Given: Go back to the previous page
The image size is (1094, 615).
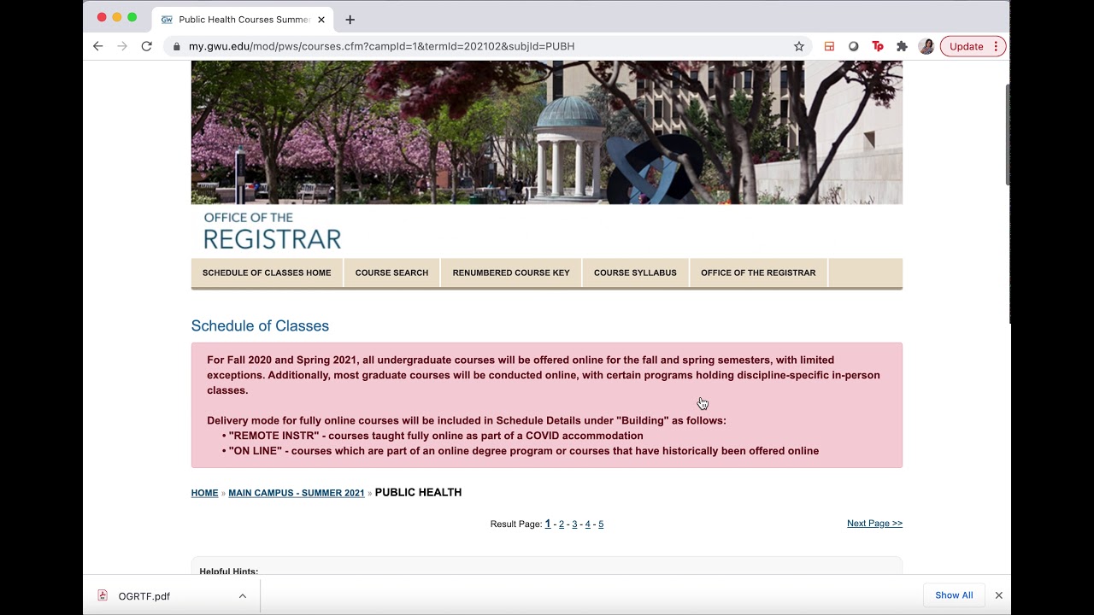Looking at the screenshot, I should coord(98,46).
